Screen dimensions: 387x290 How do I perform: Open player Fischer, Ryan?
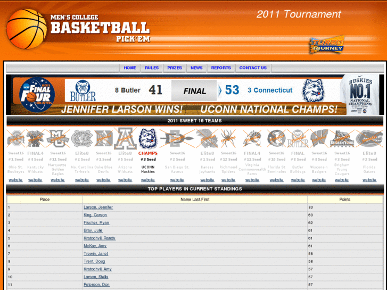pos(96,222)
